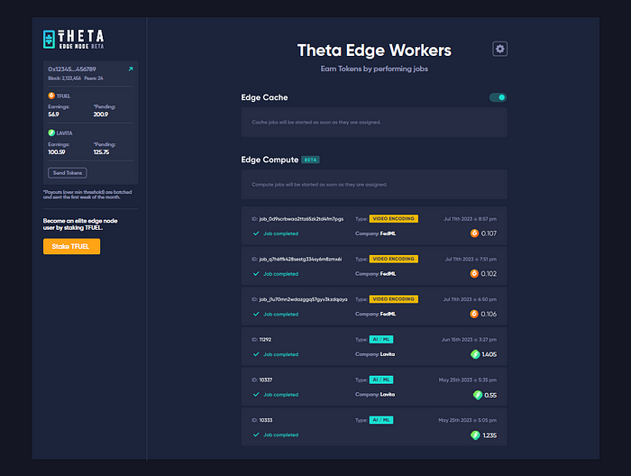Click the Theta Edge Node logo
The image size is (631, 476).
point(73,40)
